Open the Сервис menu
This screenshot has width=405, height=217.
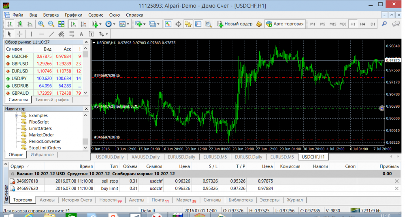pos(96,15)
